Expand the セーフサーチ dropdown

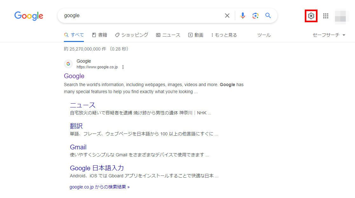pyautogui.click(x=329, y=35)
